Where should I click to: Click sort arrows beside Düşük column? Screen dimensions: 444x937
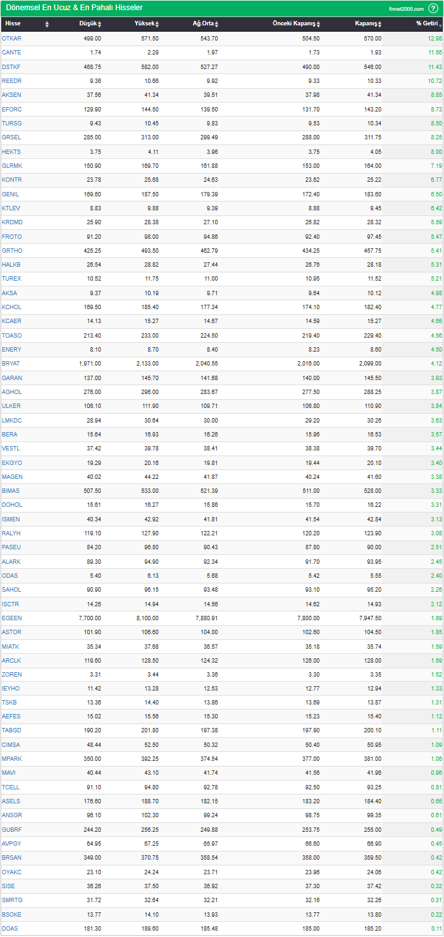tap(99, 24)
